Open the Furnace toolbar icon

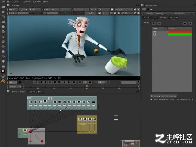tap(3, 76)
